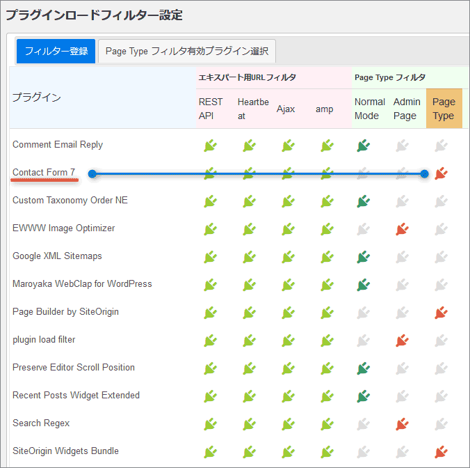470x468 pixels.
Task: Toggle plugin load filter Admin Page plug icon
Action: pos(402,341)
